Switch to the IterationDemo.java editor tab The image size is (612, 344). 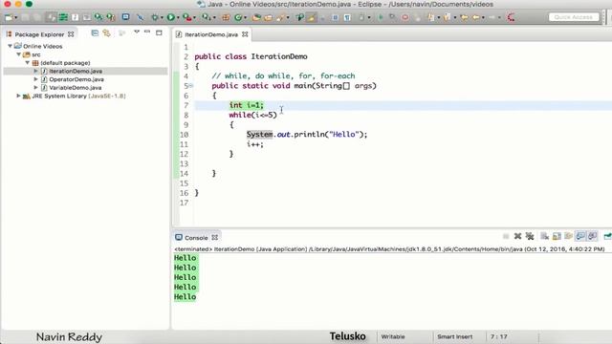[211, 34]
